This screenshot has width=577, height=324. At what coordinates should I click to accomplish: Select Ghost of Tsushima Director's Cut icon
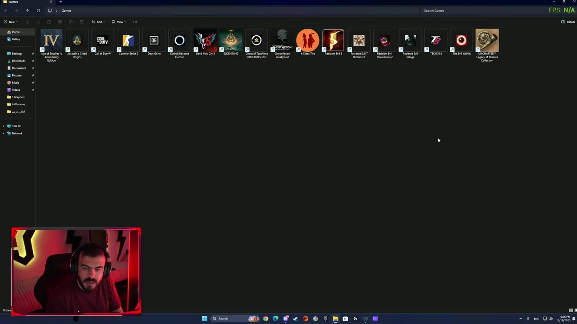[256, 44]
